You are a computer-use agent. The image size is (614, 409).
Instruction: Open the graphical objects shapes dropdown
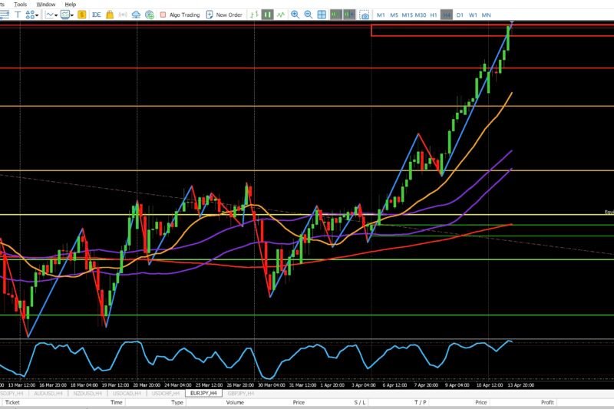tap(32, 15)
